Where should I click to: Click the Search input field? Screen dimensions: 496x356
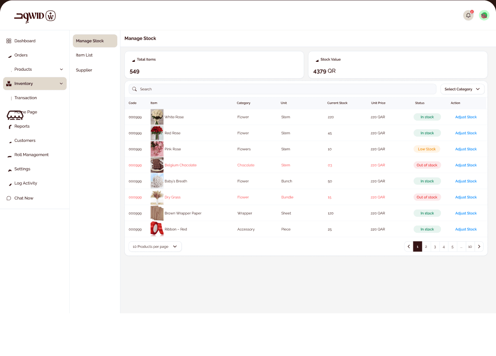tap(283, 89)
